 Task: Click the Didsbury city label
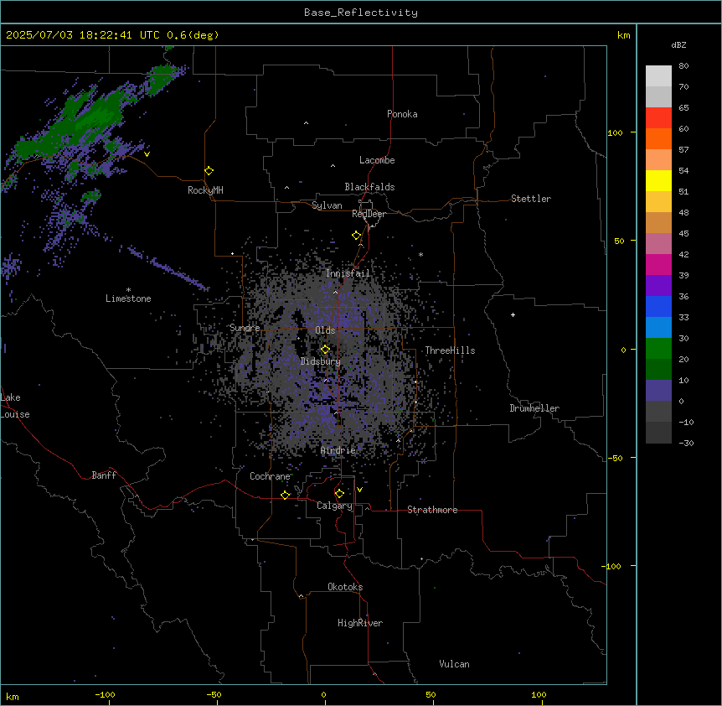[x=321, y=361]
